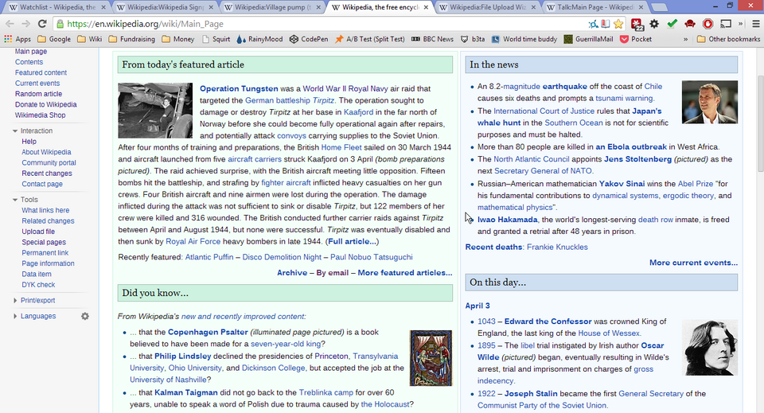Open a new tab with the new-tab button
Viewport: 764px width, 413px height.
click(x=659, y=7)
